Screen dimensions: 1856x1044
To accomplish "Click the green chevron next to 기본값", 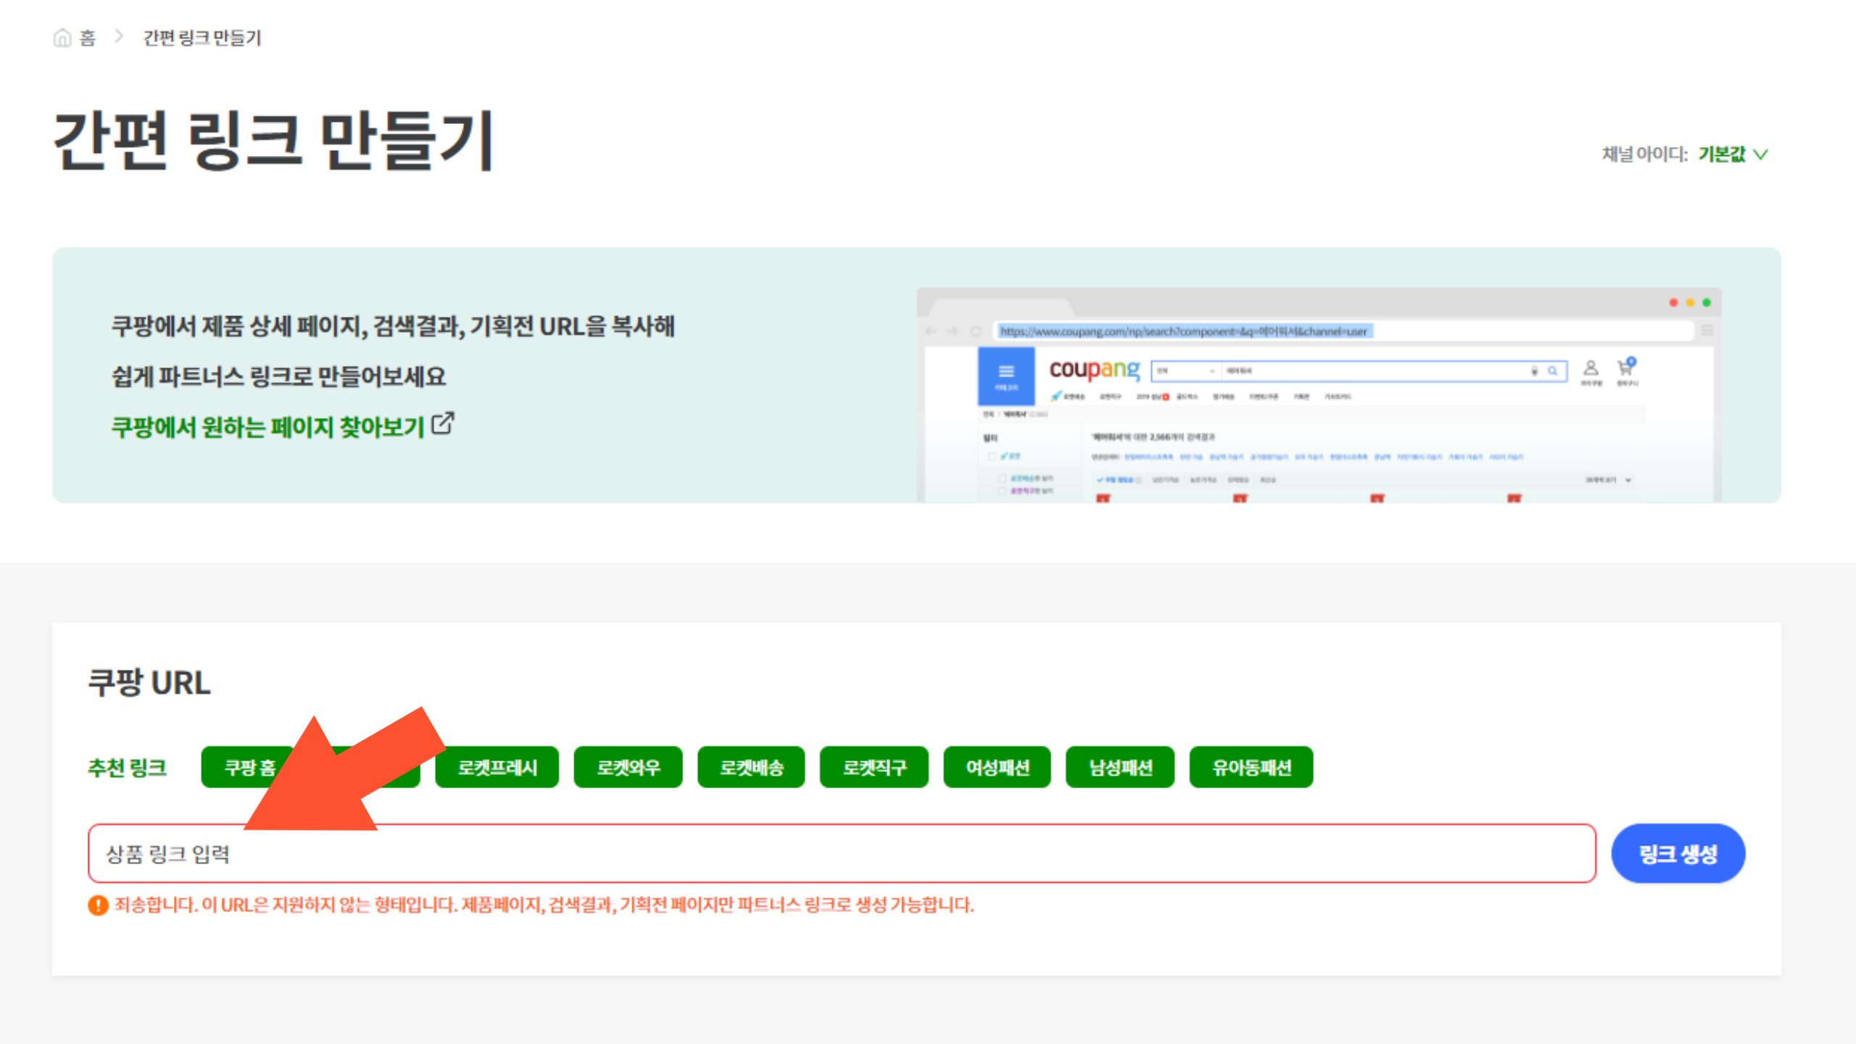I will tap(1761, 154).
